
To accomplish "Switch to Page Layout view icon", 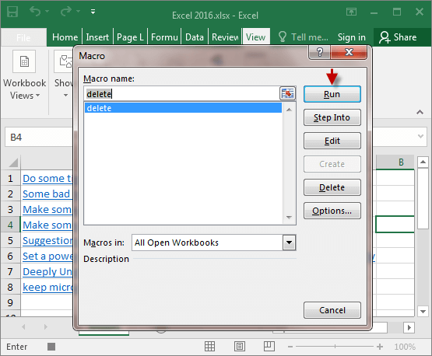I will click(x=240, y=347).
